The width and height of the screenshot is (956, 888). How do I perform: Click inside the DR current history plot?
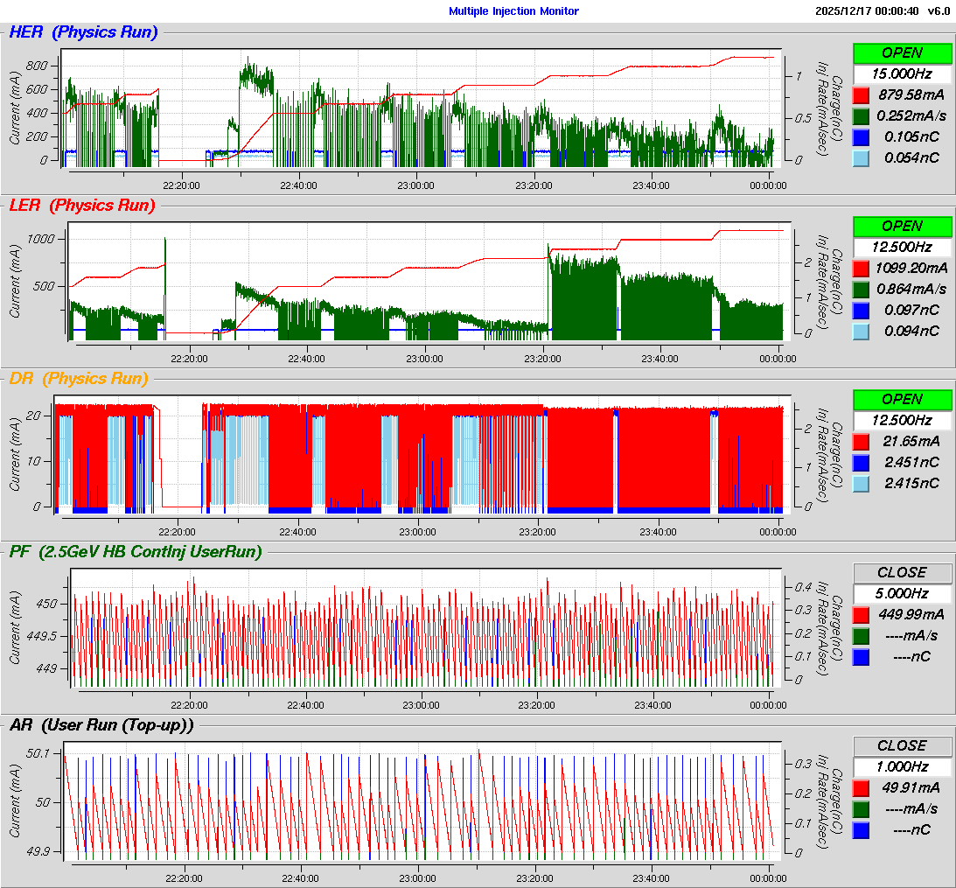422,454
